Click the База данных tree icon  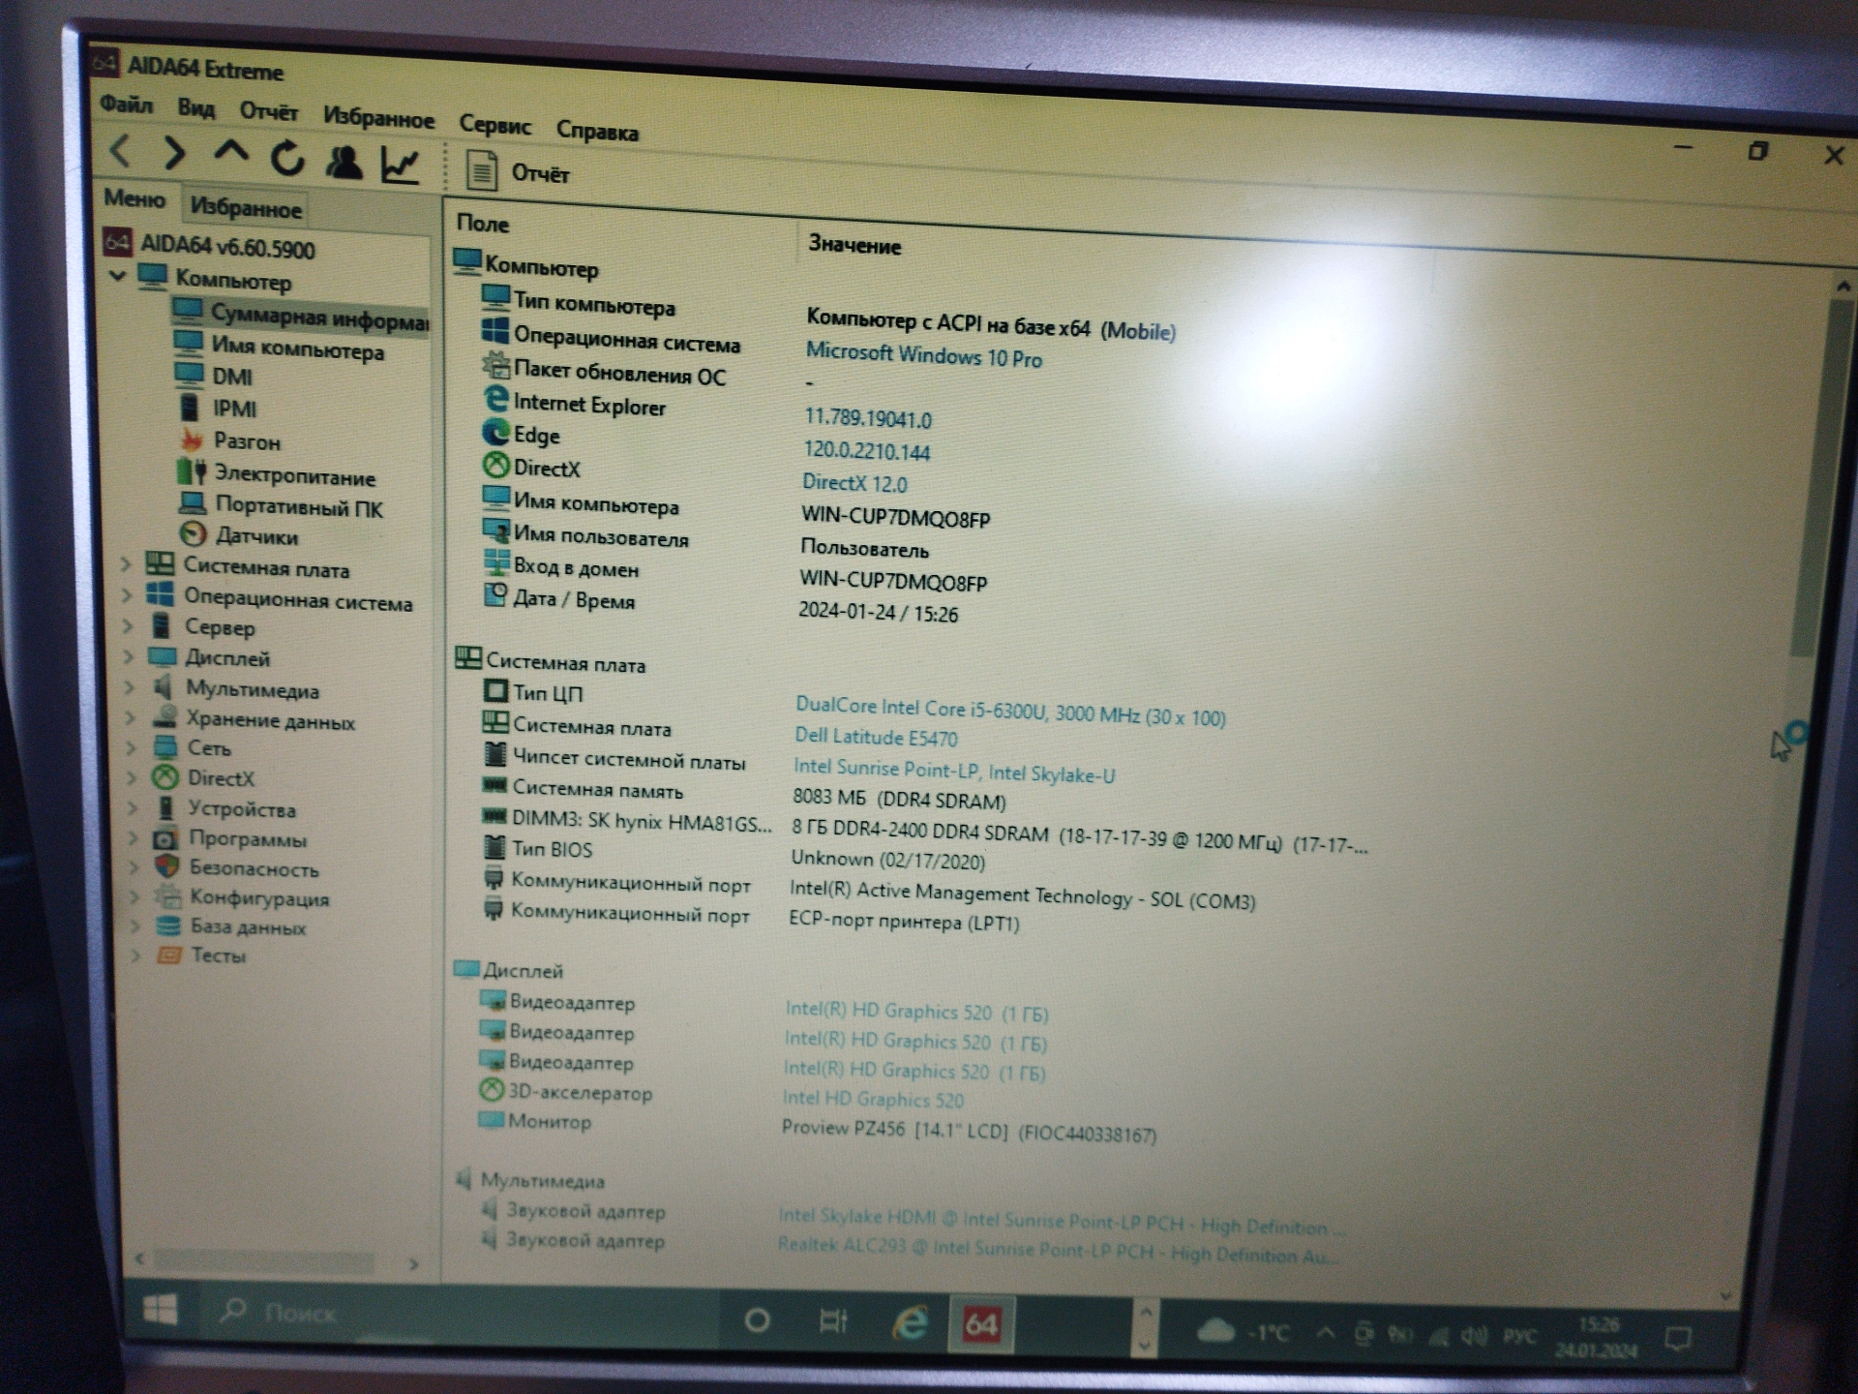(x=168, y=925)
